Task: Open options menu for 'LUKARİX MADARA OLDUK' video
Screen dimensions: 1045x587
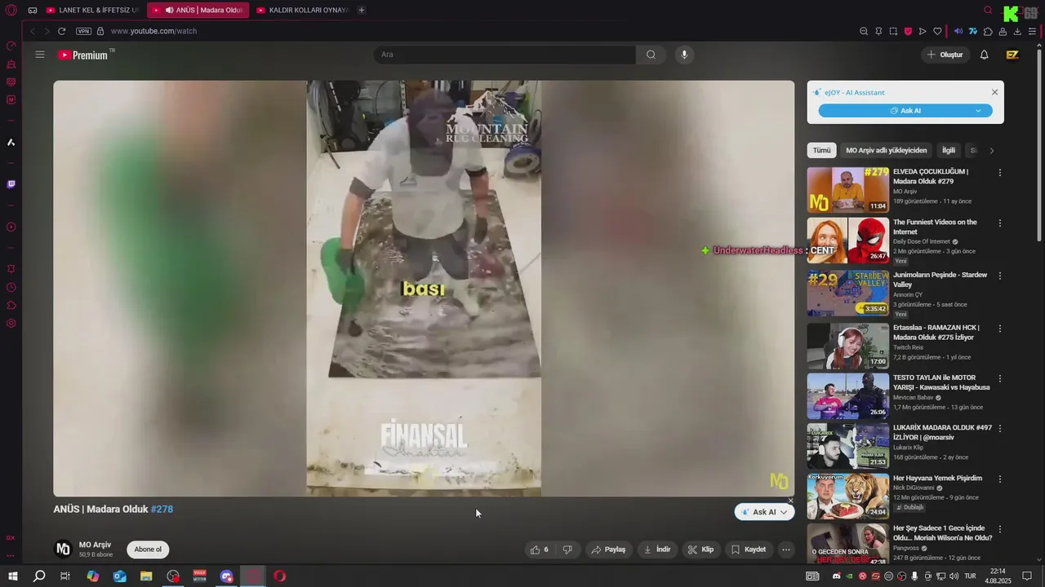Action: [x=999, y=429]
